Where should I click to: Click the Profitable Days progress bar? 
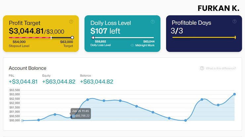tap(204, 38)
